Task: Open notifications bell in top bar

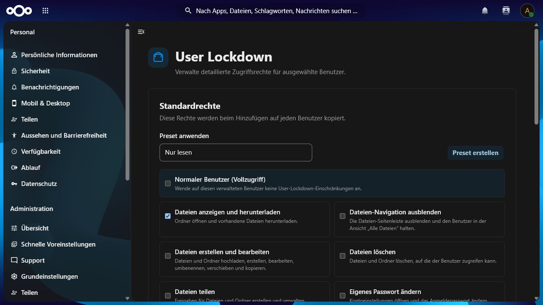Action: (485, 11)
